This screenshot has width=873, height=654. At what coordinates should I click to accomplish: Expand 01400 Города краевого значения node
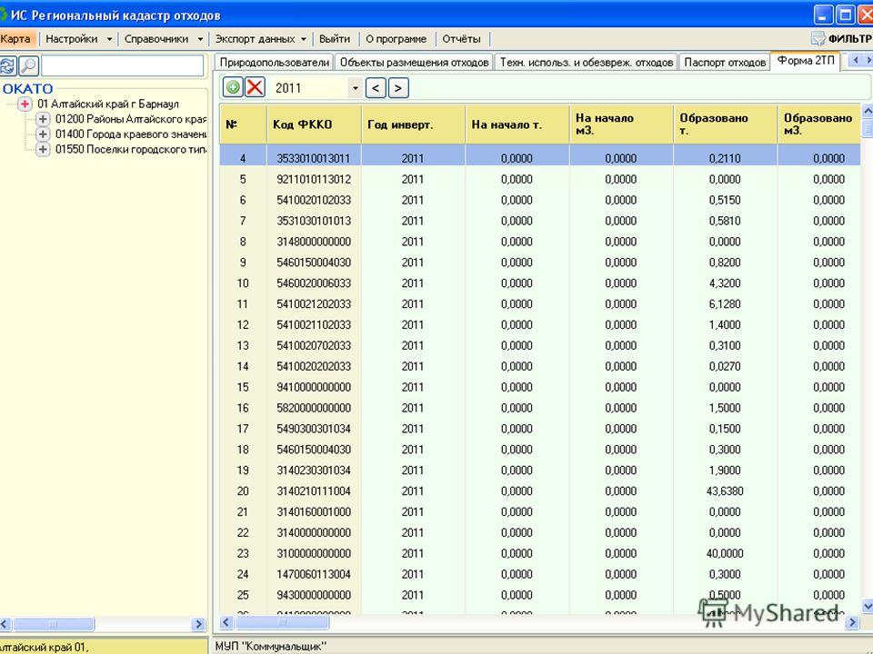coord(43,134)
